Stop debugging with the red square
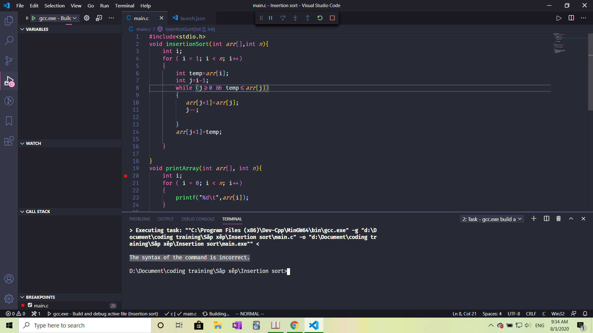The width and height of the screenshot is (593, 333). coord(332,18)
